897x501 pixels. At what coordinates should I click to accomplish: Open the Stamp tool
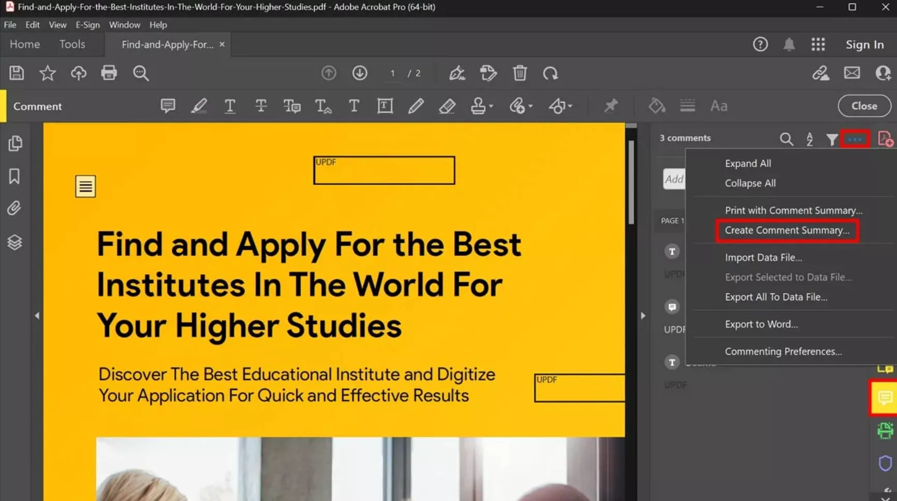pyautogui.click(x=479, y=106)
